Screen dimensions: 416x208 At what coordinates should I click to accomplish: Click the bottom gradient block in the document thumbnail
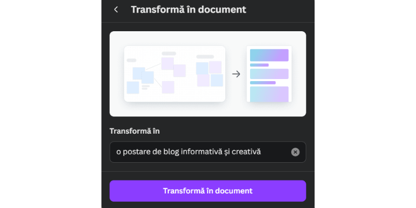click(269, 94)
